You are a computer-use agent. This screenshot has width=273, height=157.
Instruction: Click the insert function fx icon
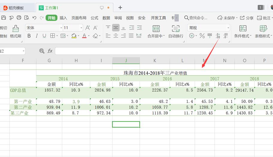[50, 51]
